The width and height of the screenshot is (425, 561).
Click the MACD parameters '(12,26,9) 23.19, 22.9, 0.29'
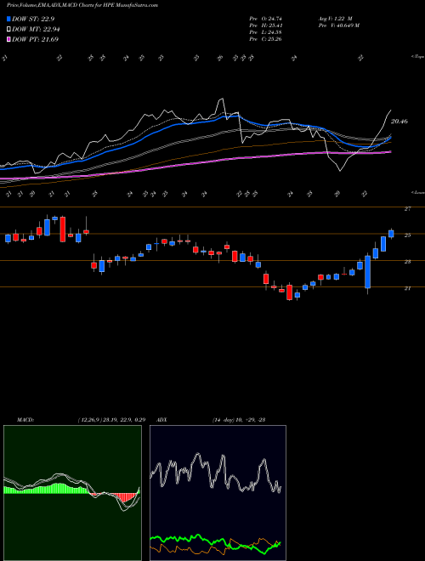(111, 420)
